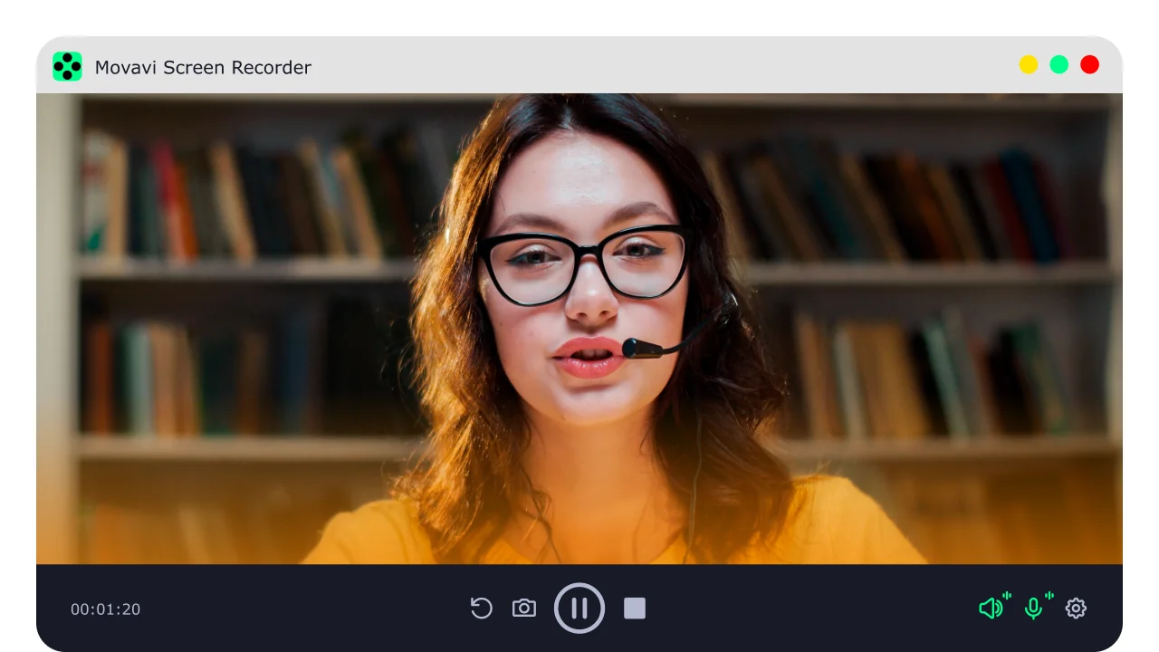Take a screenshot with the camera icon
The height and width of the screenshot is (652, 1159).
click(x=524, y=608)
